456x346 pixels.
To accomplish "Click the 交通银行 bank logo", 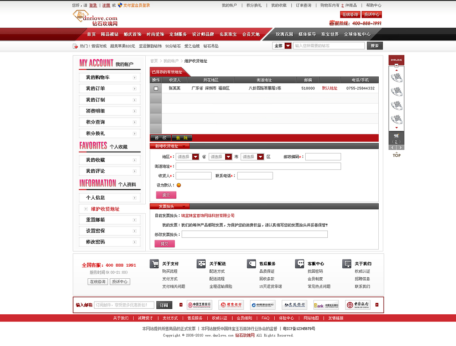I will 295,305.
